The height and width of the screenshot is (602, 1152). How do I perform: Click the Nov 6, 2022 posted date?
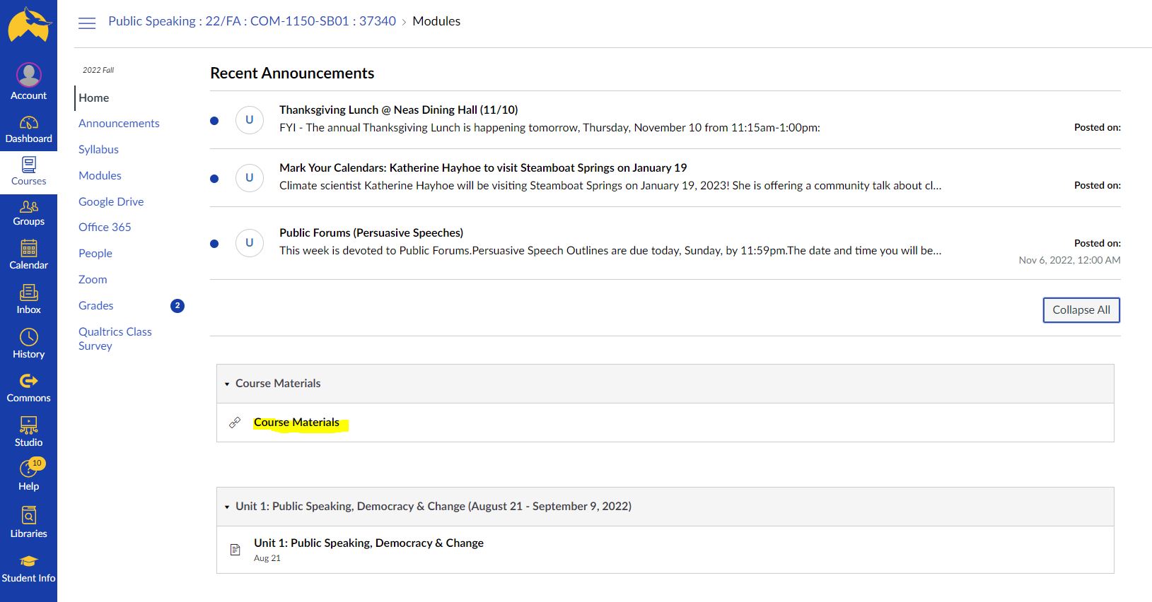pyautogui.click(x=1069, y=260)
